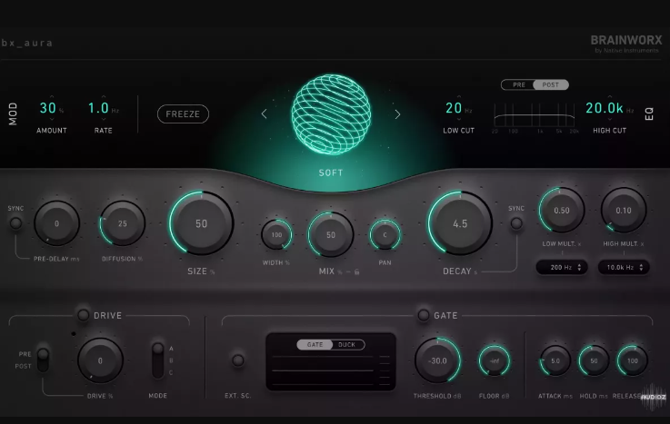The height and width of the screenshot is (424, 670).
Task: Select next reverb type arrow
Action: tap(397, 113)
